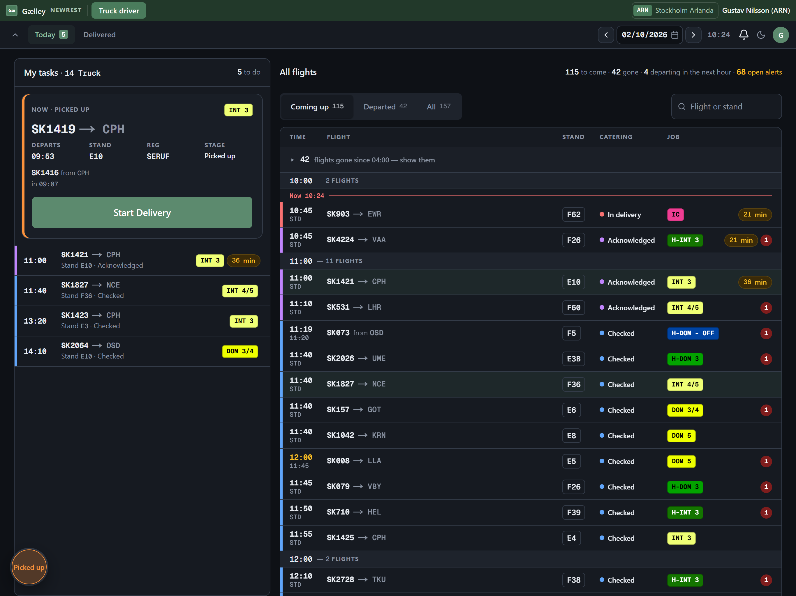The height and width of the screenshot is (596, 796).
Task: Click stand F60 on SK531 row
Action: pos(573,308)
